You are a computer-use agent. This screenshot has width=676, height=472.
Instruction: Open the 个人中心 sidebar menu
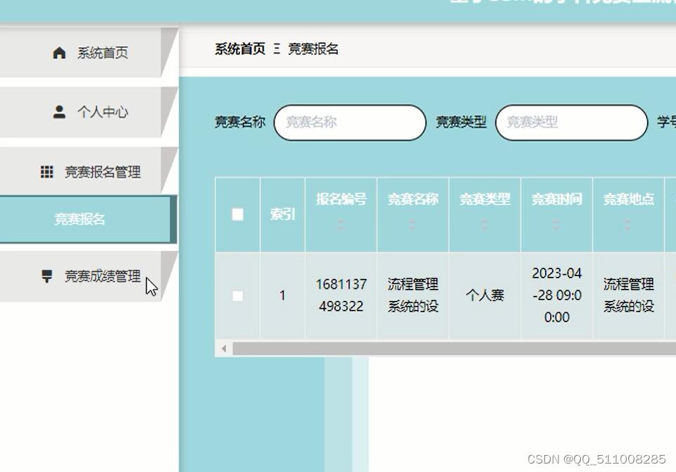coord(89,112)
